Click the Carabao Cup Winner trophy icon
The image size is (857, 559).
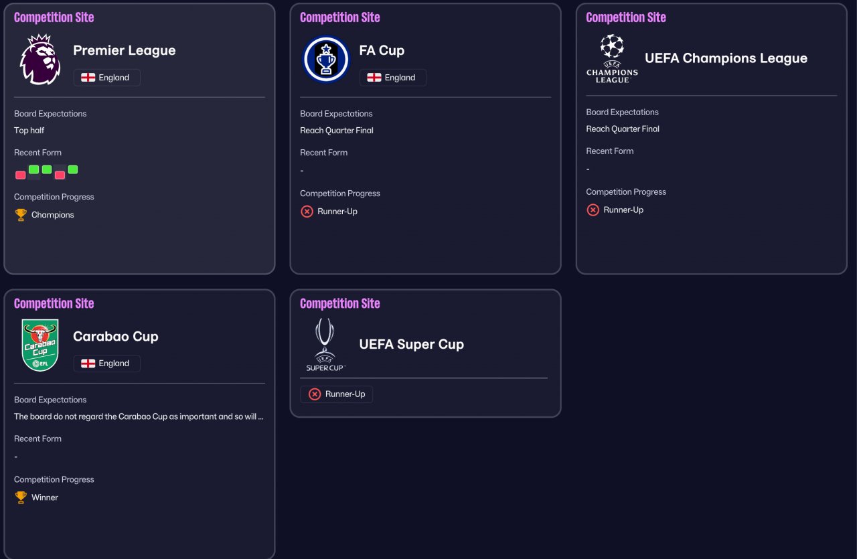[x=21, y=497]
